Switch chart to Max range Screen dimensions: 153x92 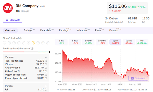tap(142, 42)
